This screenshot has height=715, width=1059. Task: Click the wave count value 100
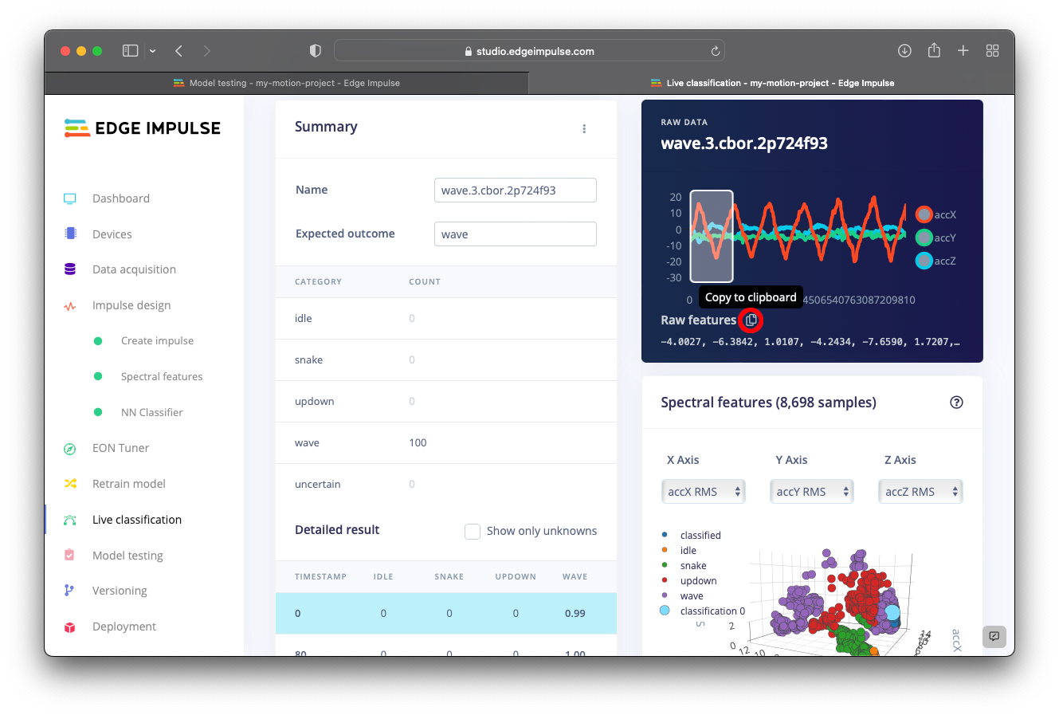coord(418,442)
